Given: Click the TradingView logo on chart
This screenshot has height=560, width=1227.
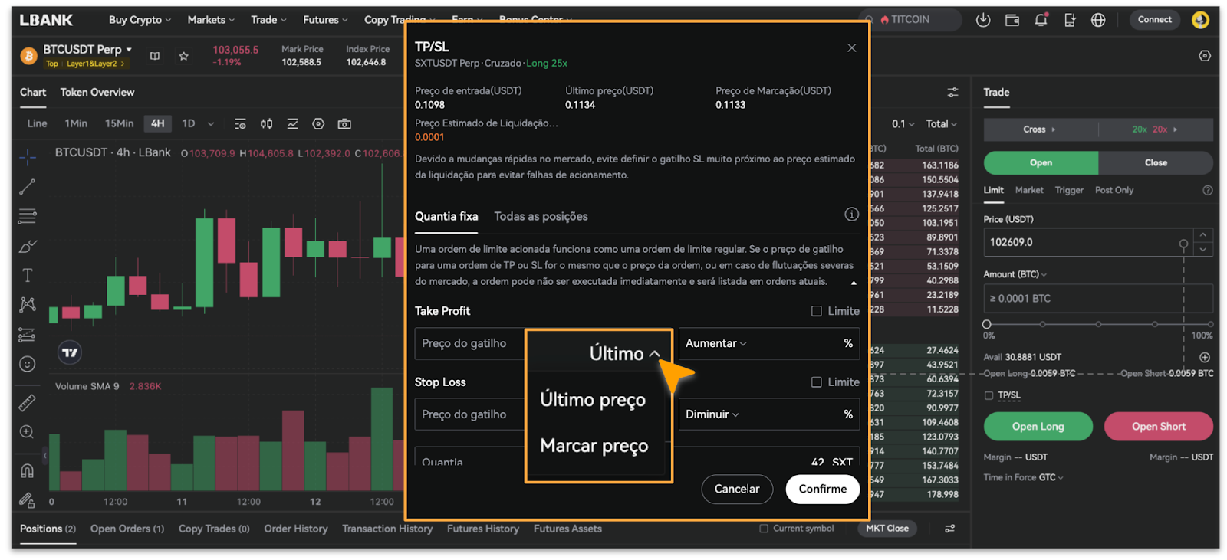Looking at the screenshot, I should click(70, 352).
